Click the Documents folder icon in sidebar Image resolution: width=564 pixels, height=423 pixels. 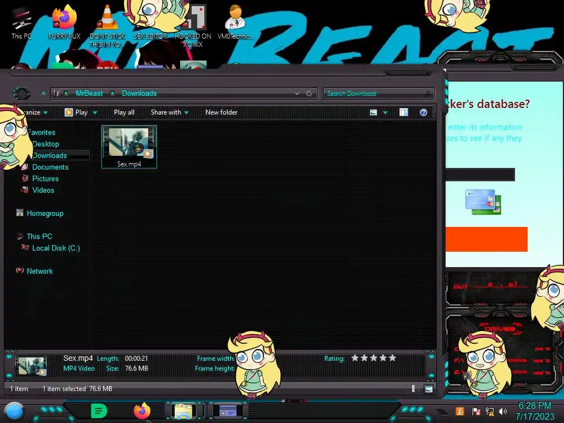pos(25,166)
